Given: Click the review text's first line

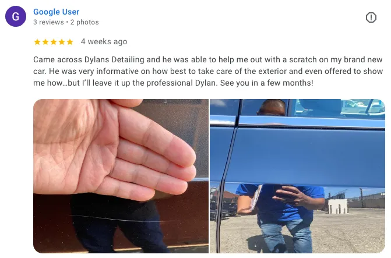Looking at the screenshot, I should pos(207,60).
